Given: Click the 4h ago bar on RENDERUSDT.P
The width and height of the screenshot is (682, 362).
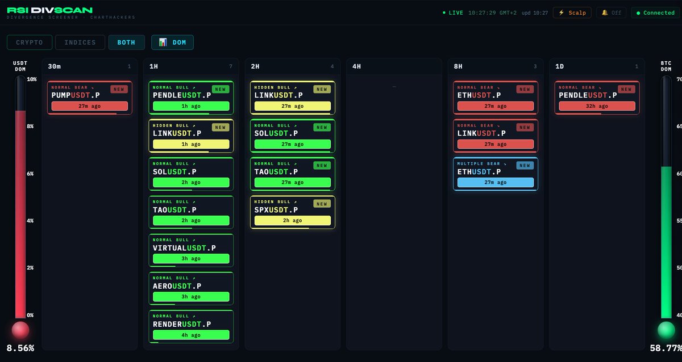Looking at the screenshot, I should point(191,335).
